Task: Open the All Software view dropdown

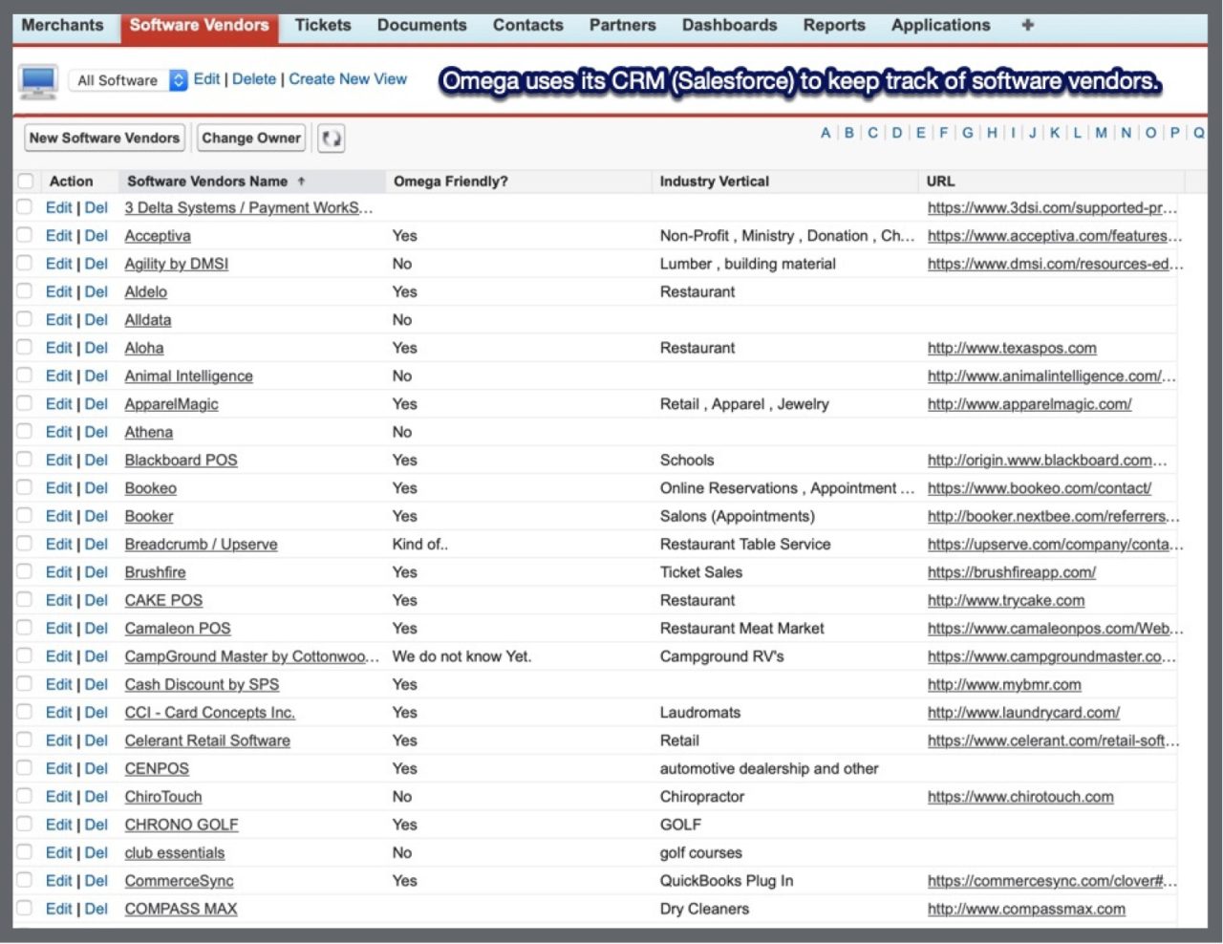Action: coord(178,80)
